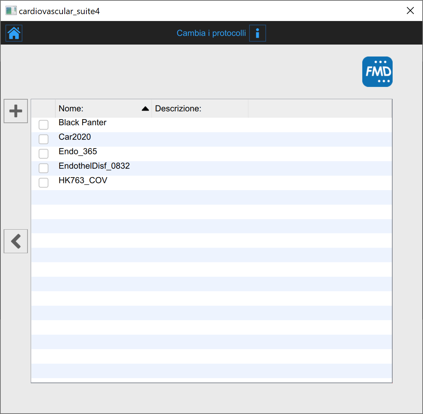Screen dimensions: 423x414
Task: Go back using the left chevron icon
Action: (16, 241)
